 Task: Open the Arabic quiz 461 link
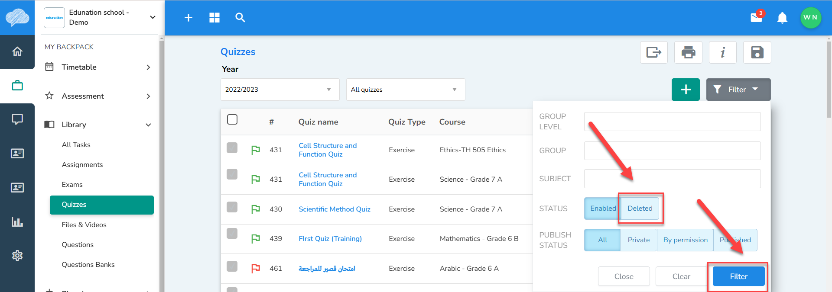click(327, 269)
